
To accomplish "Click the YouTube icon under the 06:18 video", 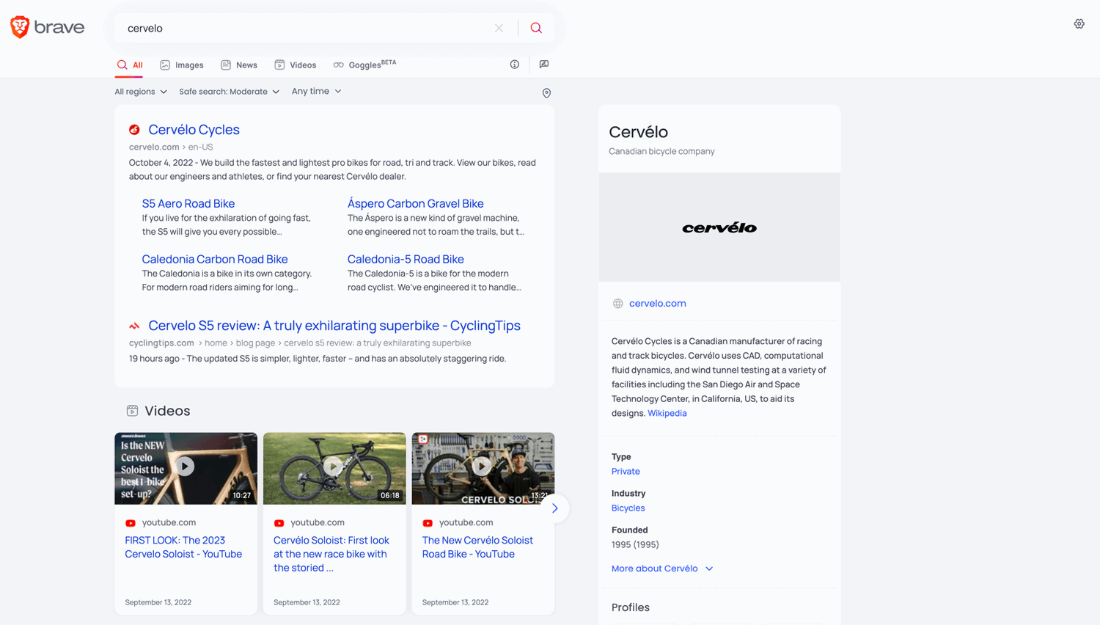I will click(279, 523).
